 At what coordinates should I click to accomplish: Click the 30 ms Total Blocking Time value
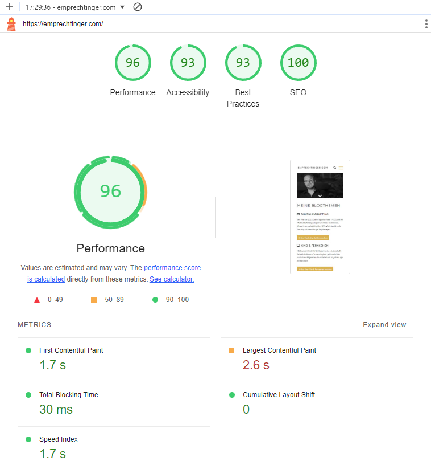point(56,410)
